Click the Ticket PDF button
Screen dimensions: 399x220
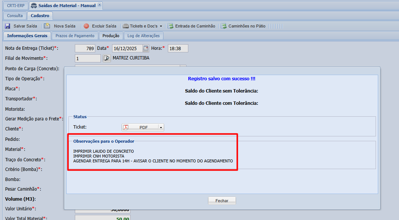[x=143, y=127]
